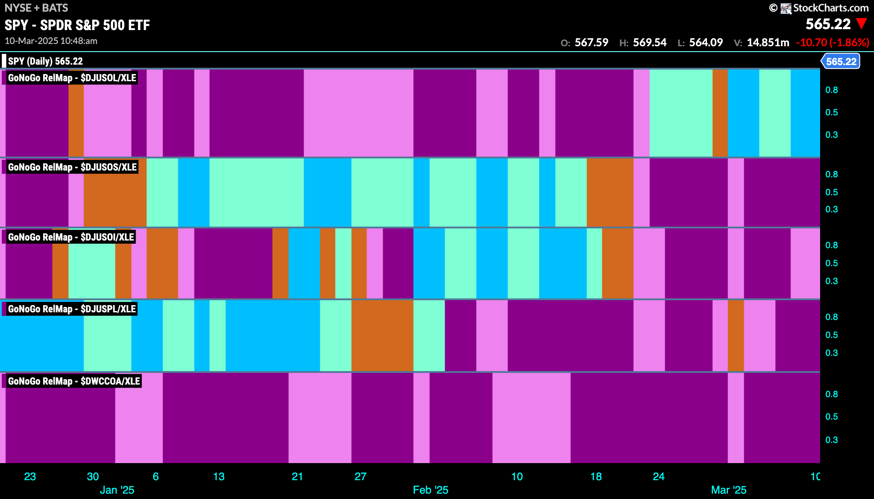This screenshot has height=499, width=874.
Task: Click the date 21 axis tick
Action: point(297,477)
